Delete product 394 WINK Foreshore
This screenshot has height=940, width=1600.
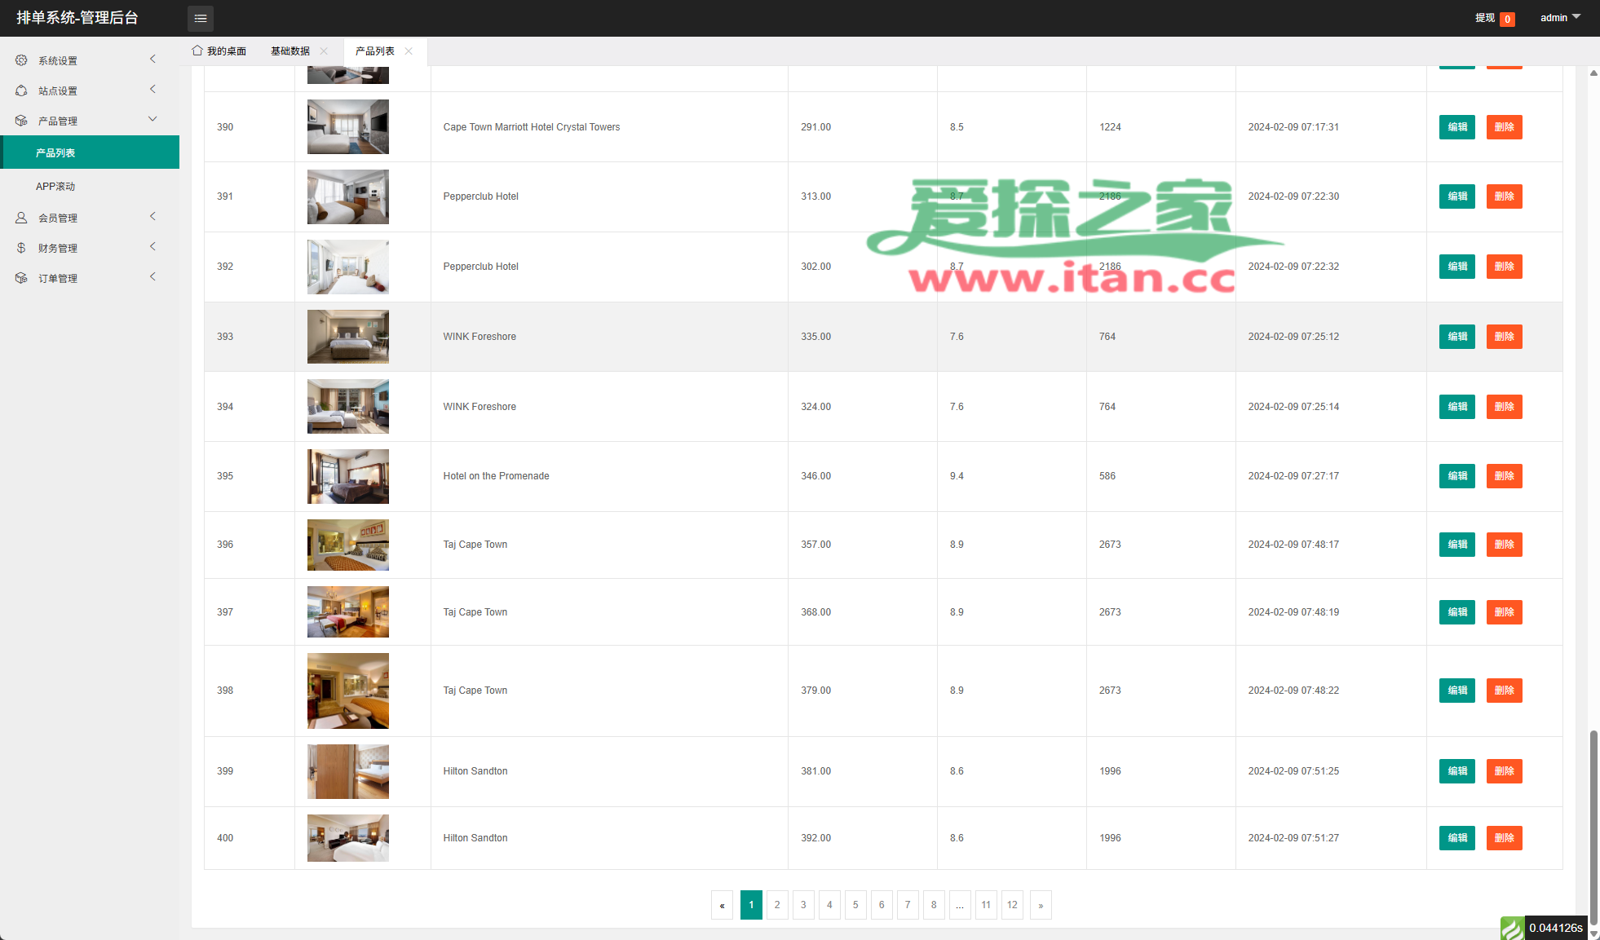tap(1504, 407)
